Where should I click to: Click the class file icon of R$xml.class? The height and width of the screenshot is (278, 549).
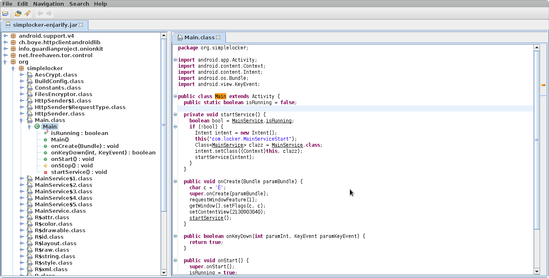pyautogui.click(x=30, y=269)
